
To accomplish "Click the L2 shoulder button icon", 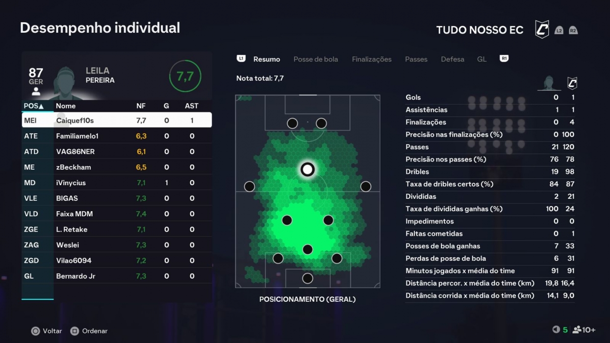I will (x=559, y=30).
